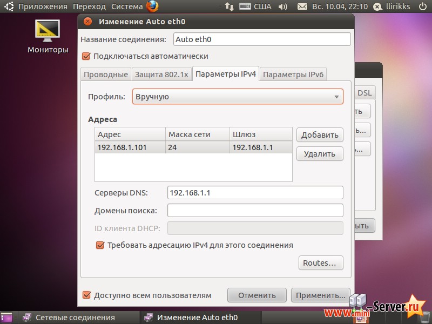Open the Routes dialog

321,263
